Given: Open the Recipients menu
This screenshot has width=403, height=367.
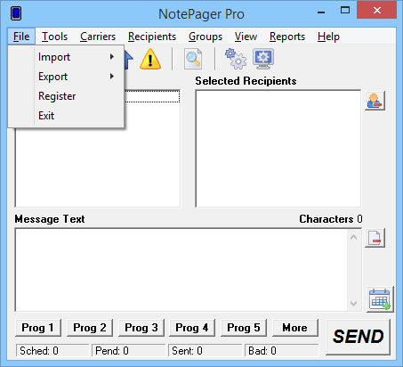Looking at the screenshot, I should tap(152, 37).
